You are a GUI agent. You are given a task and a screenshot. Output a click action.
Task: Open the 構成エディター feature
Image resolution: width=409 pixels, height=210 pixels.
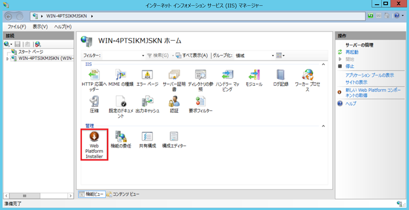pos(174,139)
